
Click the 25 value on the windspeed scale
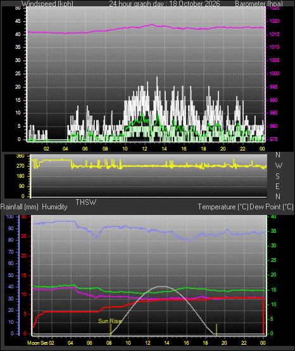pyautogui.click(x=18, y=73)
